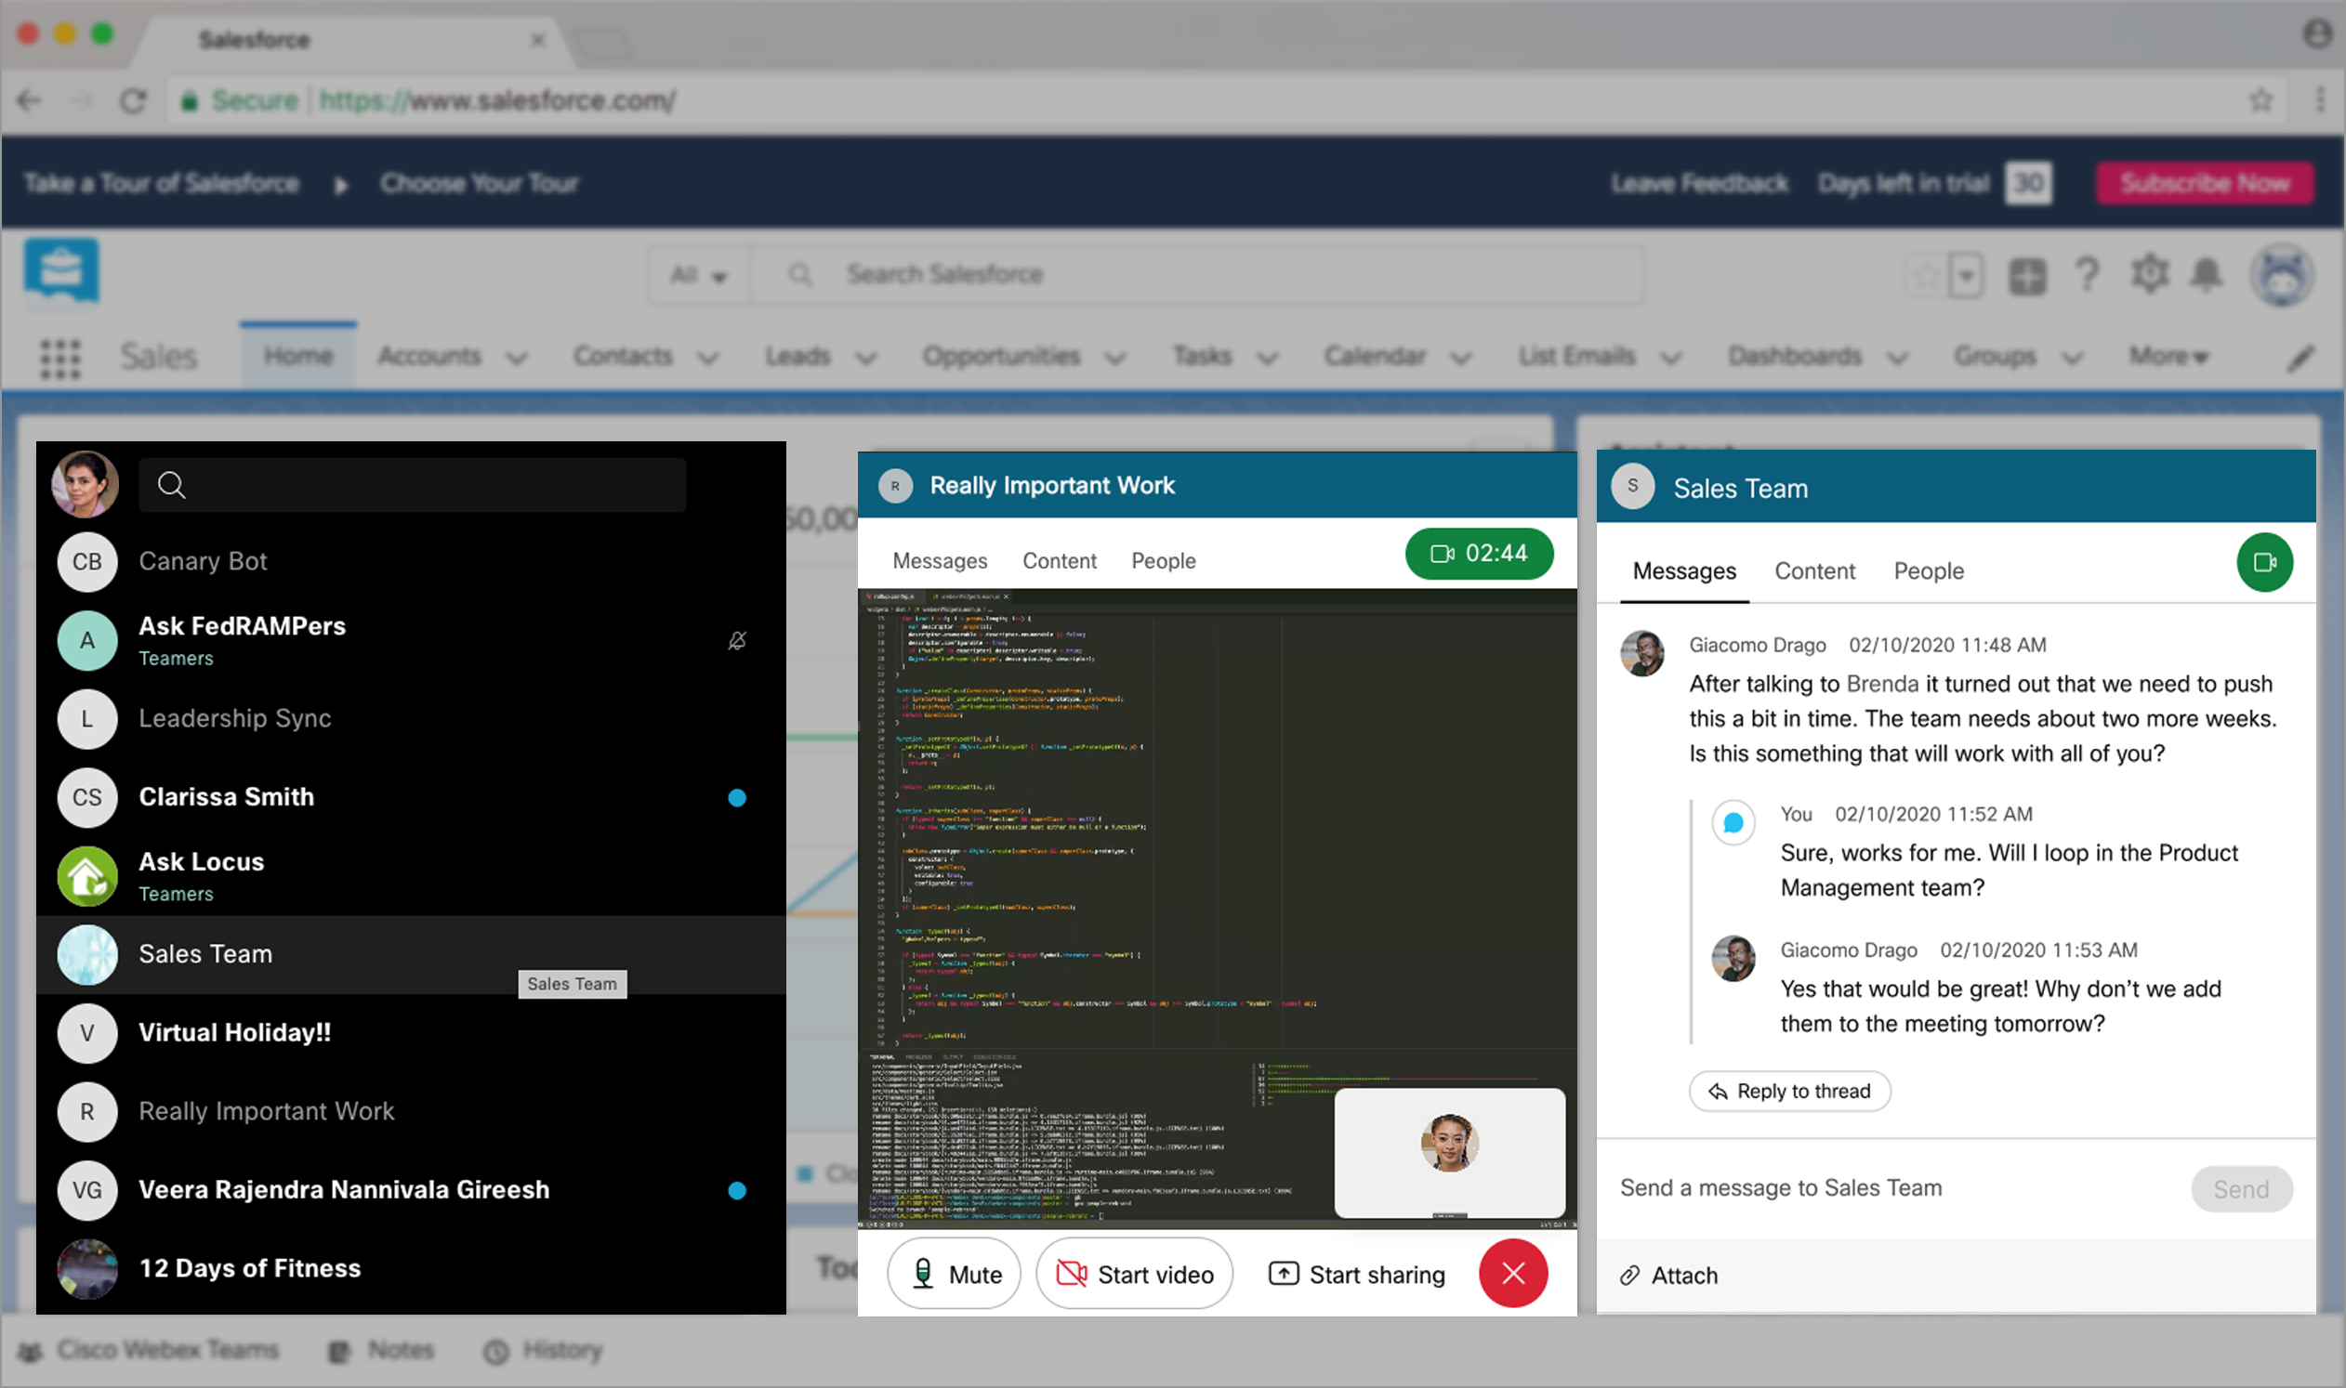Viewport: 2346px width, 1388px height.
Task: Click Reply to thread button
Action: coord(1790,1091)
